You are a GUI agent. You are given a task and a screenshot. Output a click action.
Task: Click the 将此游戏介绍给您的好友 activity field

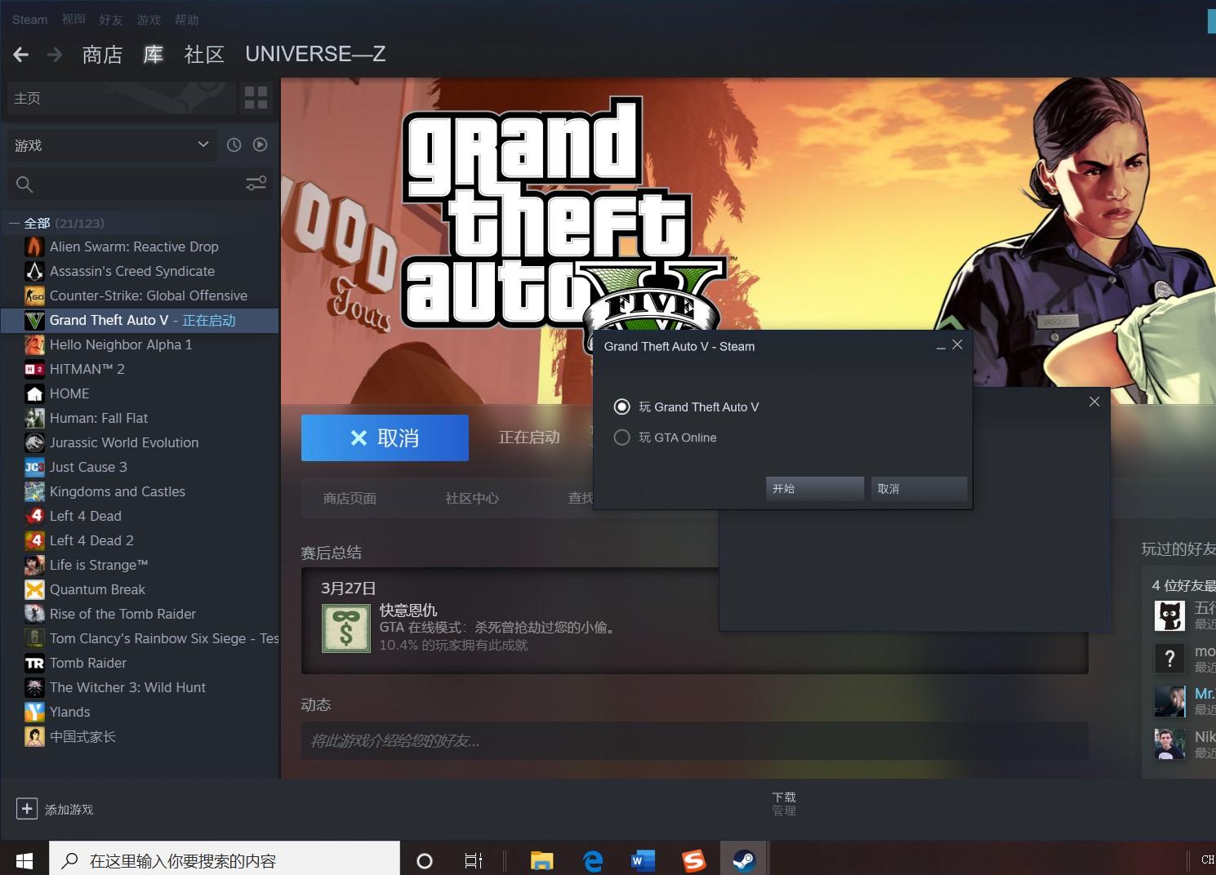click(x=694, y=740)
